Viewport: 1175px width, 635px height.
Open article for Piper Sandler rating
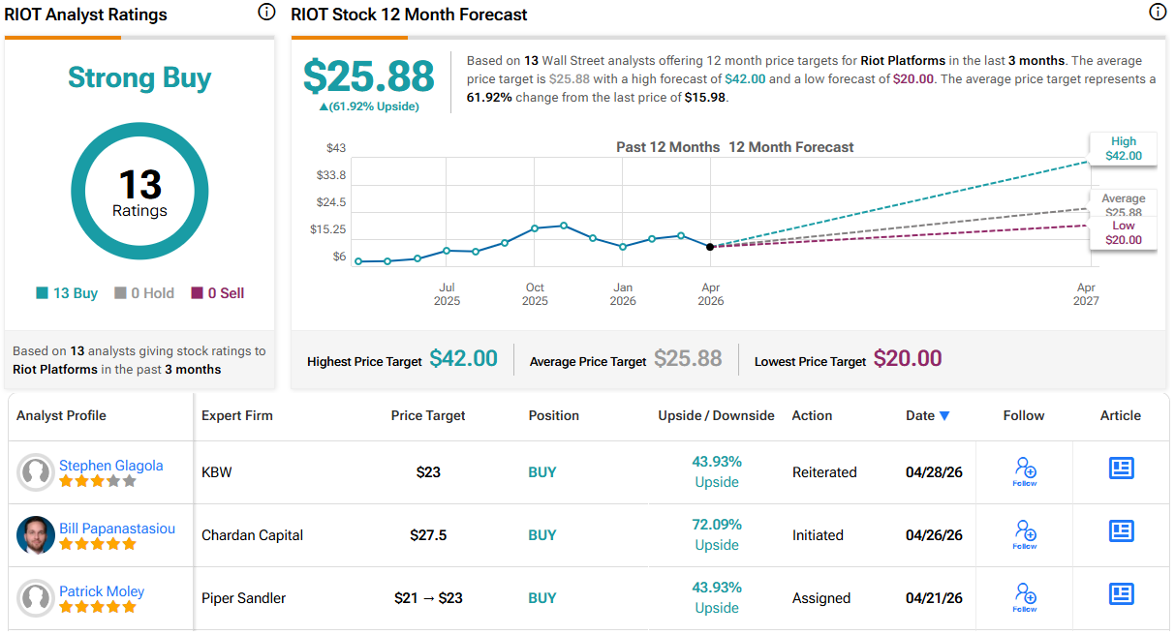1121,593
